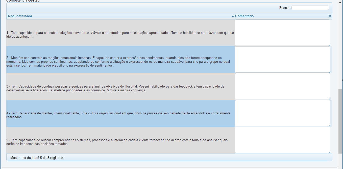Focus the comment box for item 2
Screen dimensions: 343x169
click(282, 59)
